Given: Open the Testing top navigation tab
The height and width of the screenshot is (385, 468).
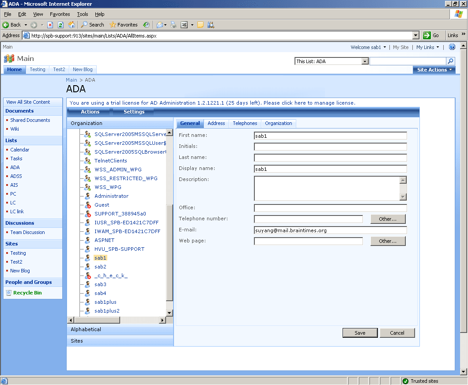Looking at the screenshot, I should coord(38,69).
